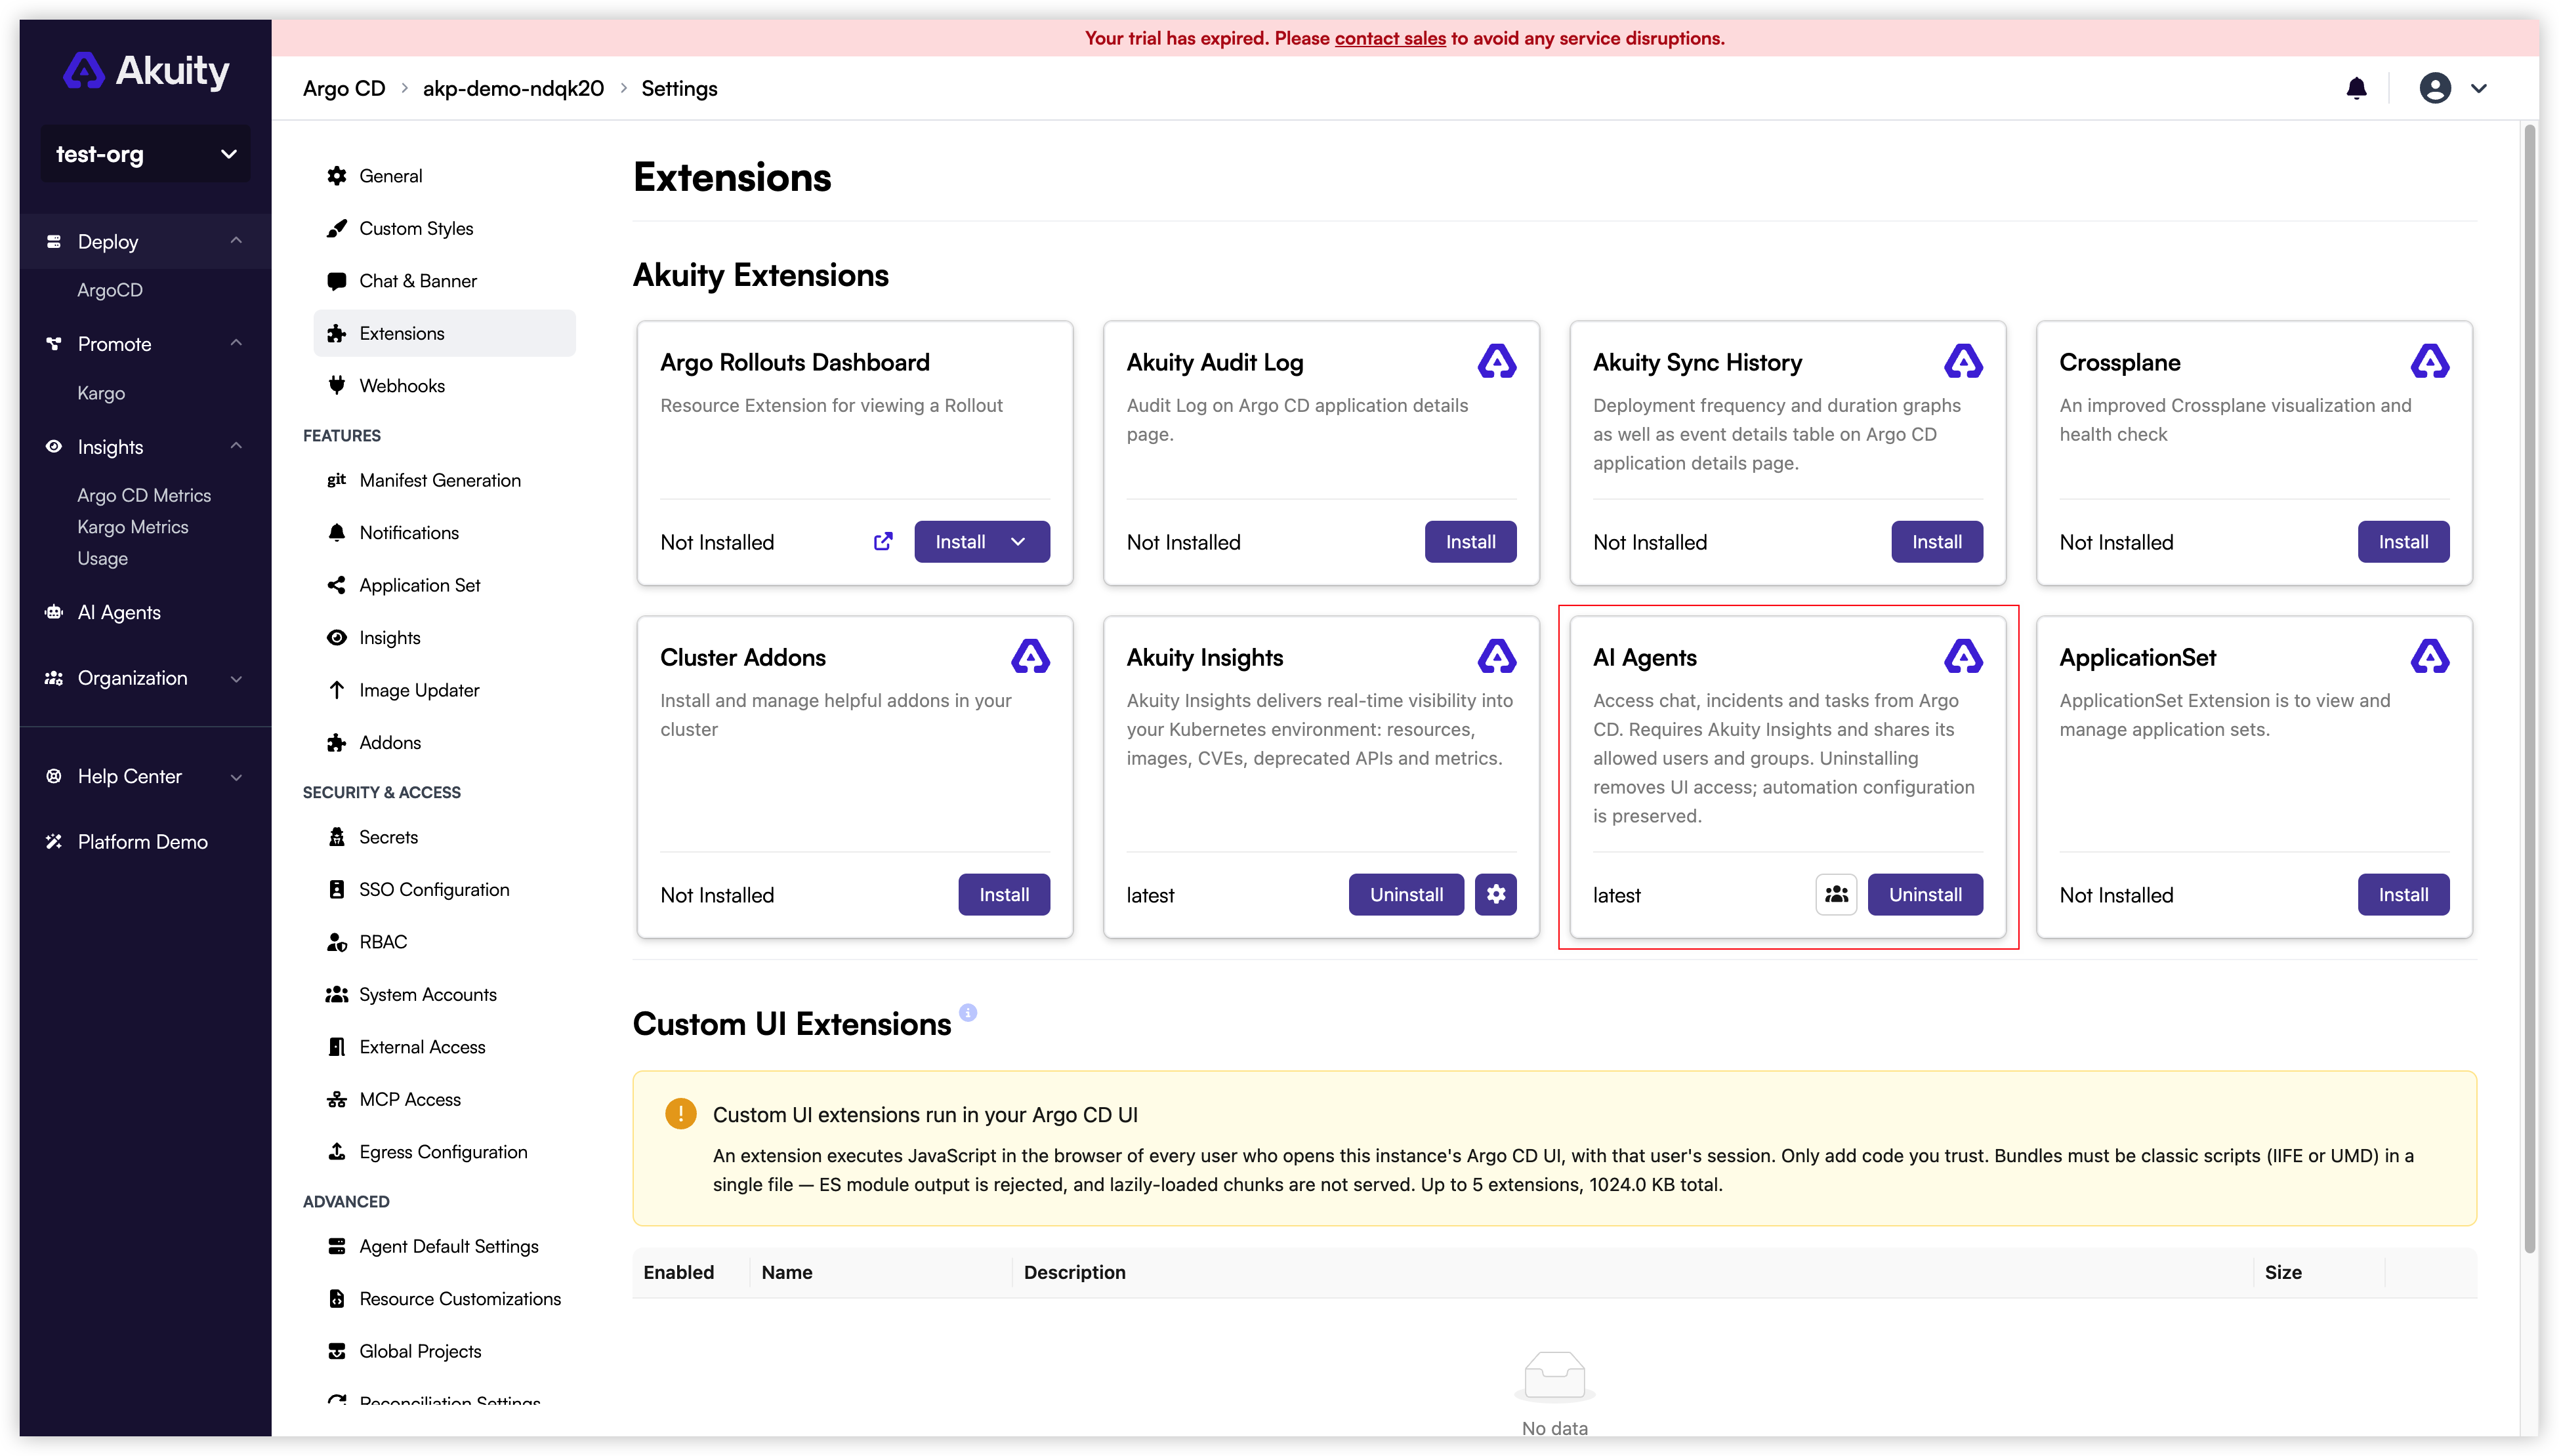
Task: Select Extensions in settings menu
Action: (444, 333)
